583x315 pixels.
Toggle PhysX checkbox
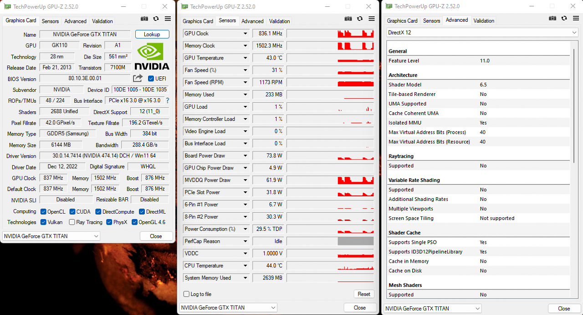tap(109, 222)
